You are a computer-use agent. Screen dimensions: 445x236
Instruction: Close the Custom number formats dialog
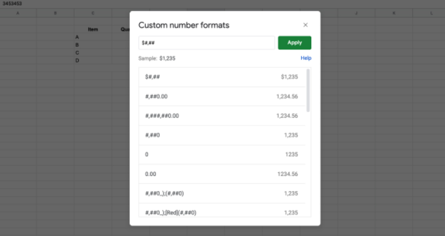coord(305,25)
